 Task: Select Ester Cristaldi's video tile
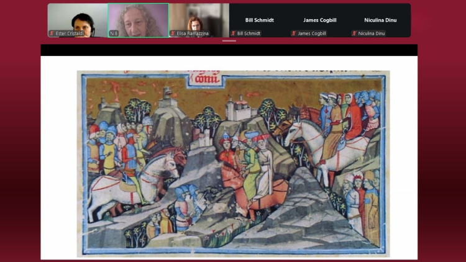[78, 20]
